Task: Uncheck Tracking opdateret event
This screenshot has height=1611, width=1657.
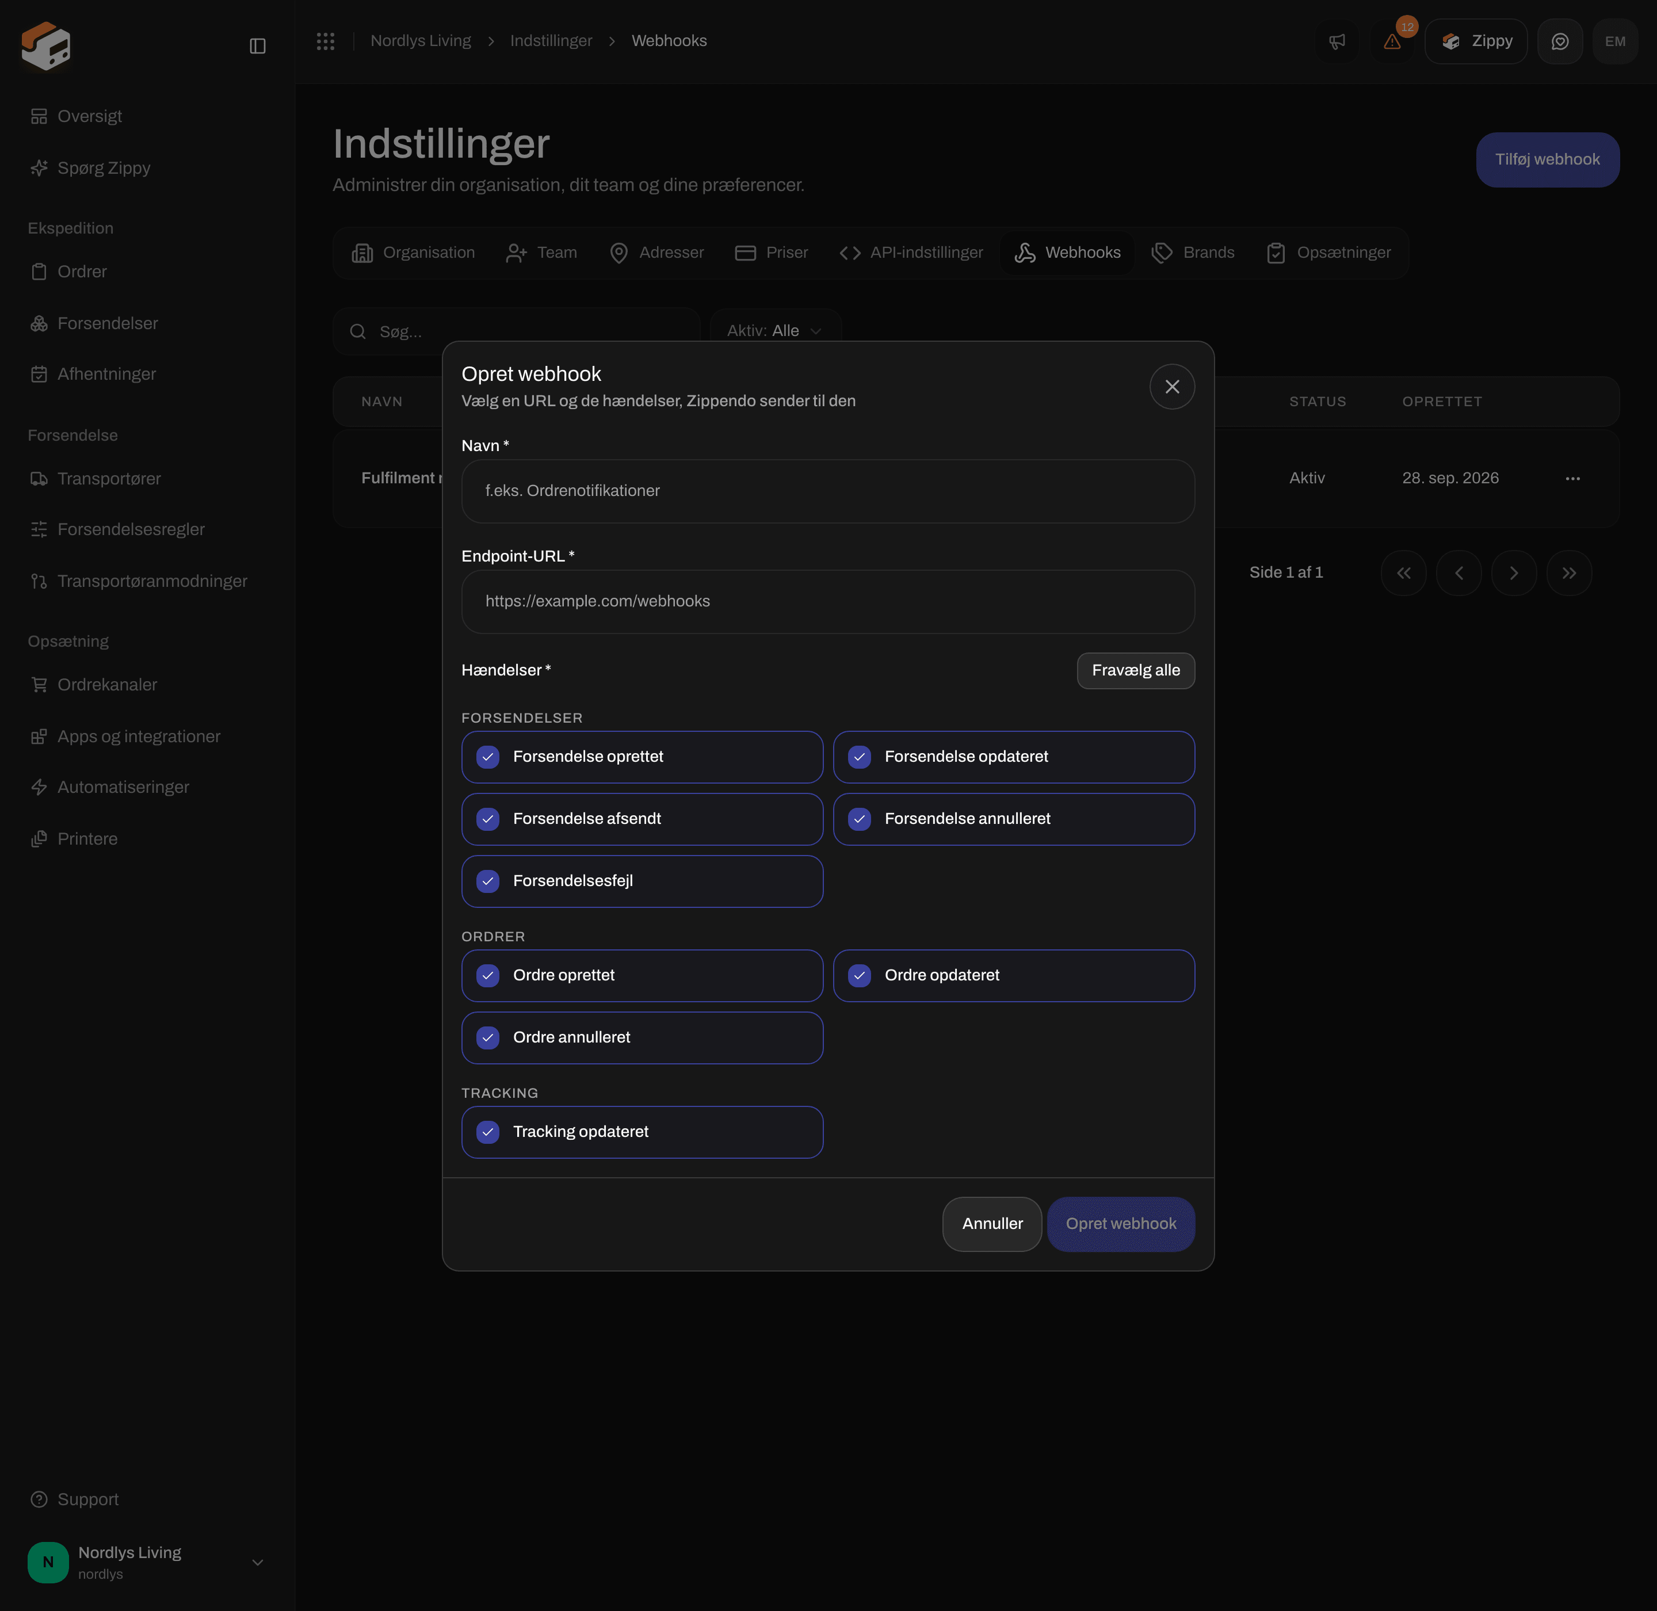Action: click(642, 1132)
